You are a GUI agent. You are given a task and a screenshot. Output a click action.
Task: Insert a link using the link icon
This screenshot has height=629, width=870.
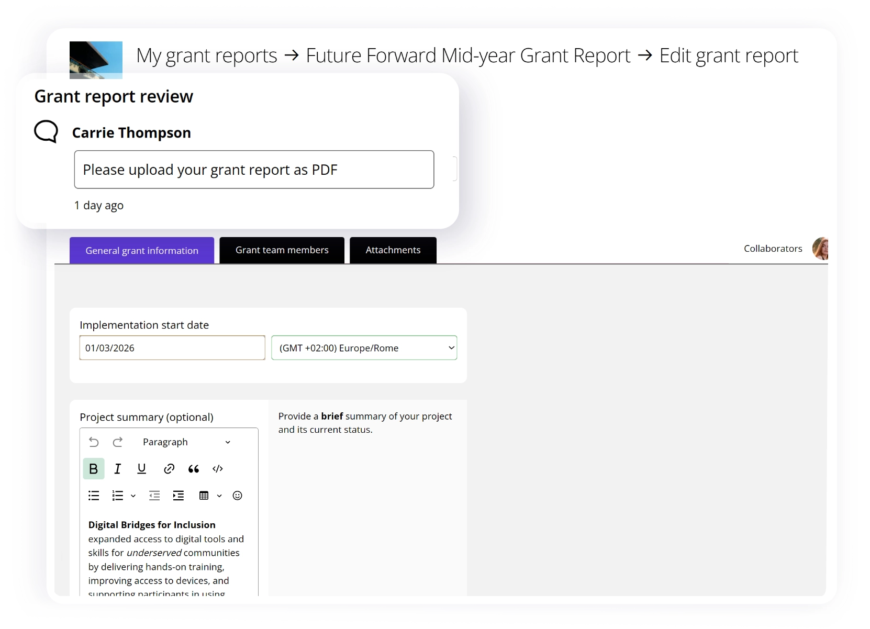coord(169,469)
